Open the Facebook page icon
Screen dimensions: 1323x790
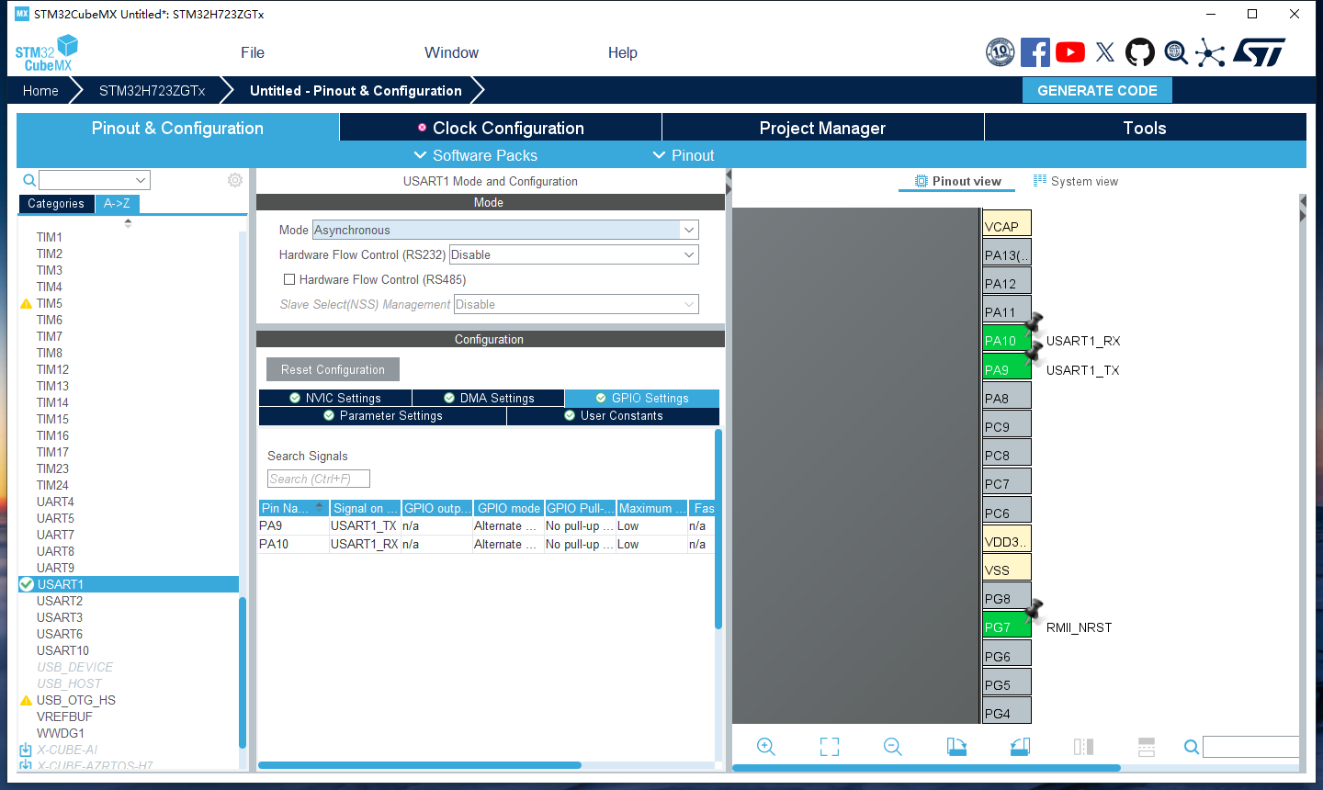(x=1035, y=52)
